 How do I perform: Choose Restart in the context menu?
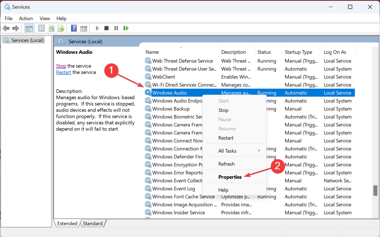point(226,138)
